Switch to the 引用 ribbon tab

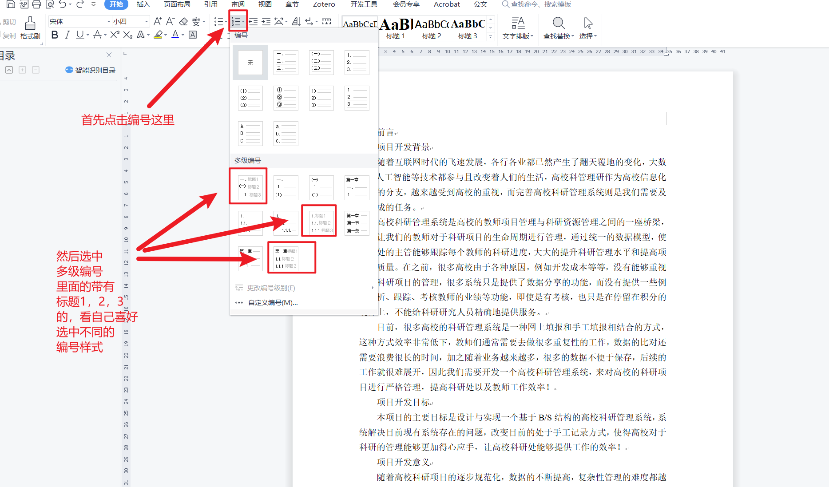coord(211,4)
